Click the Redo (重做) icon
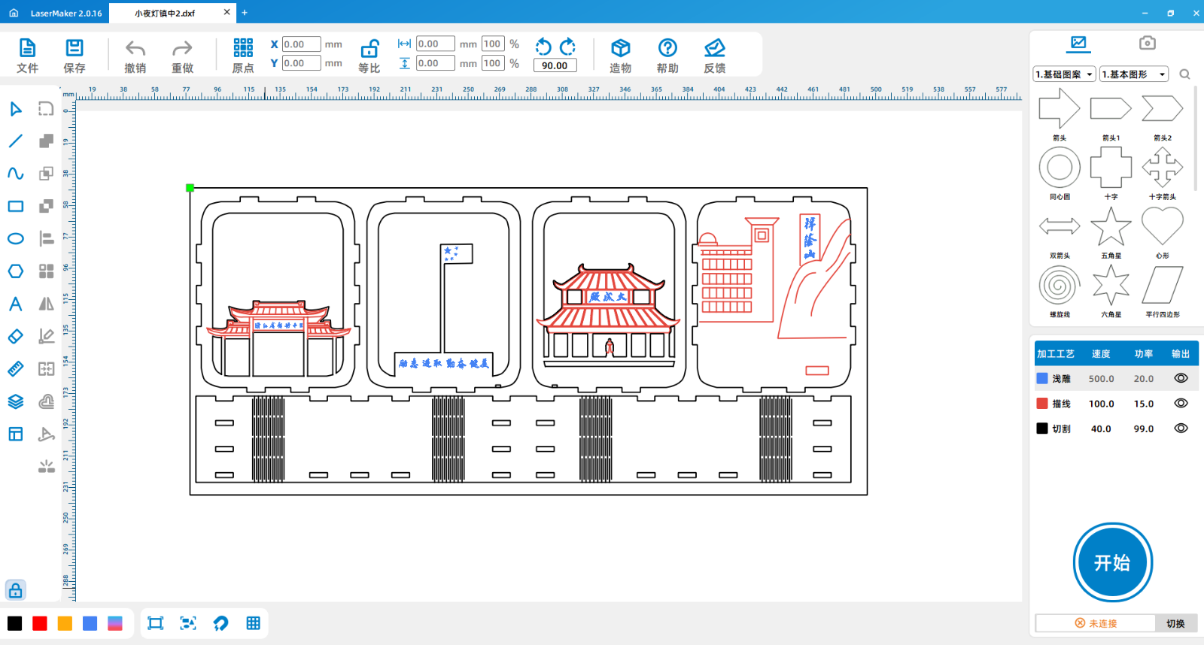Screen dimensions: 1204x645 [x=182, y=49]
